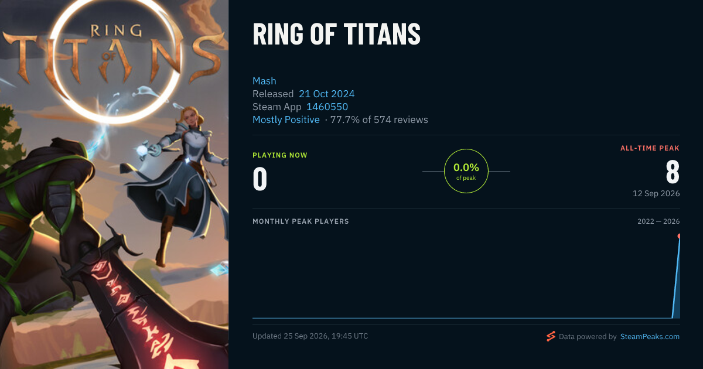Open Steam App ID 1460550 link

click(327, 107)
